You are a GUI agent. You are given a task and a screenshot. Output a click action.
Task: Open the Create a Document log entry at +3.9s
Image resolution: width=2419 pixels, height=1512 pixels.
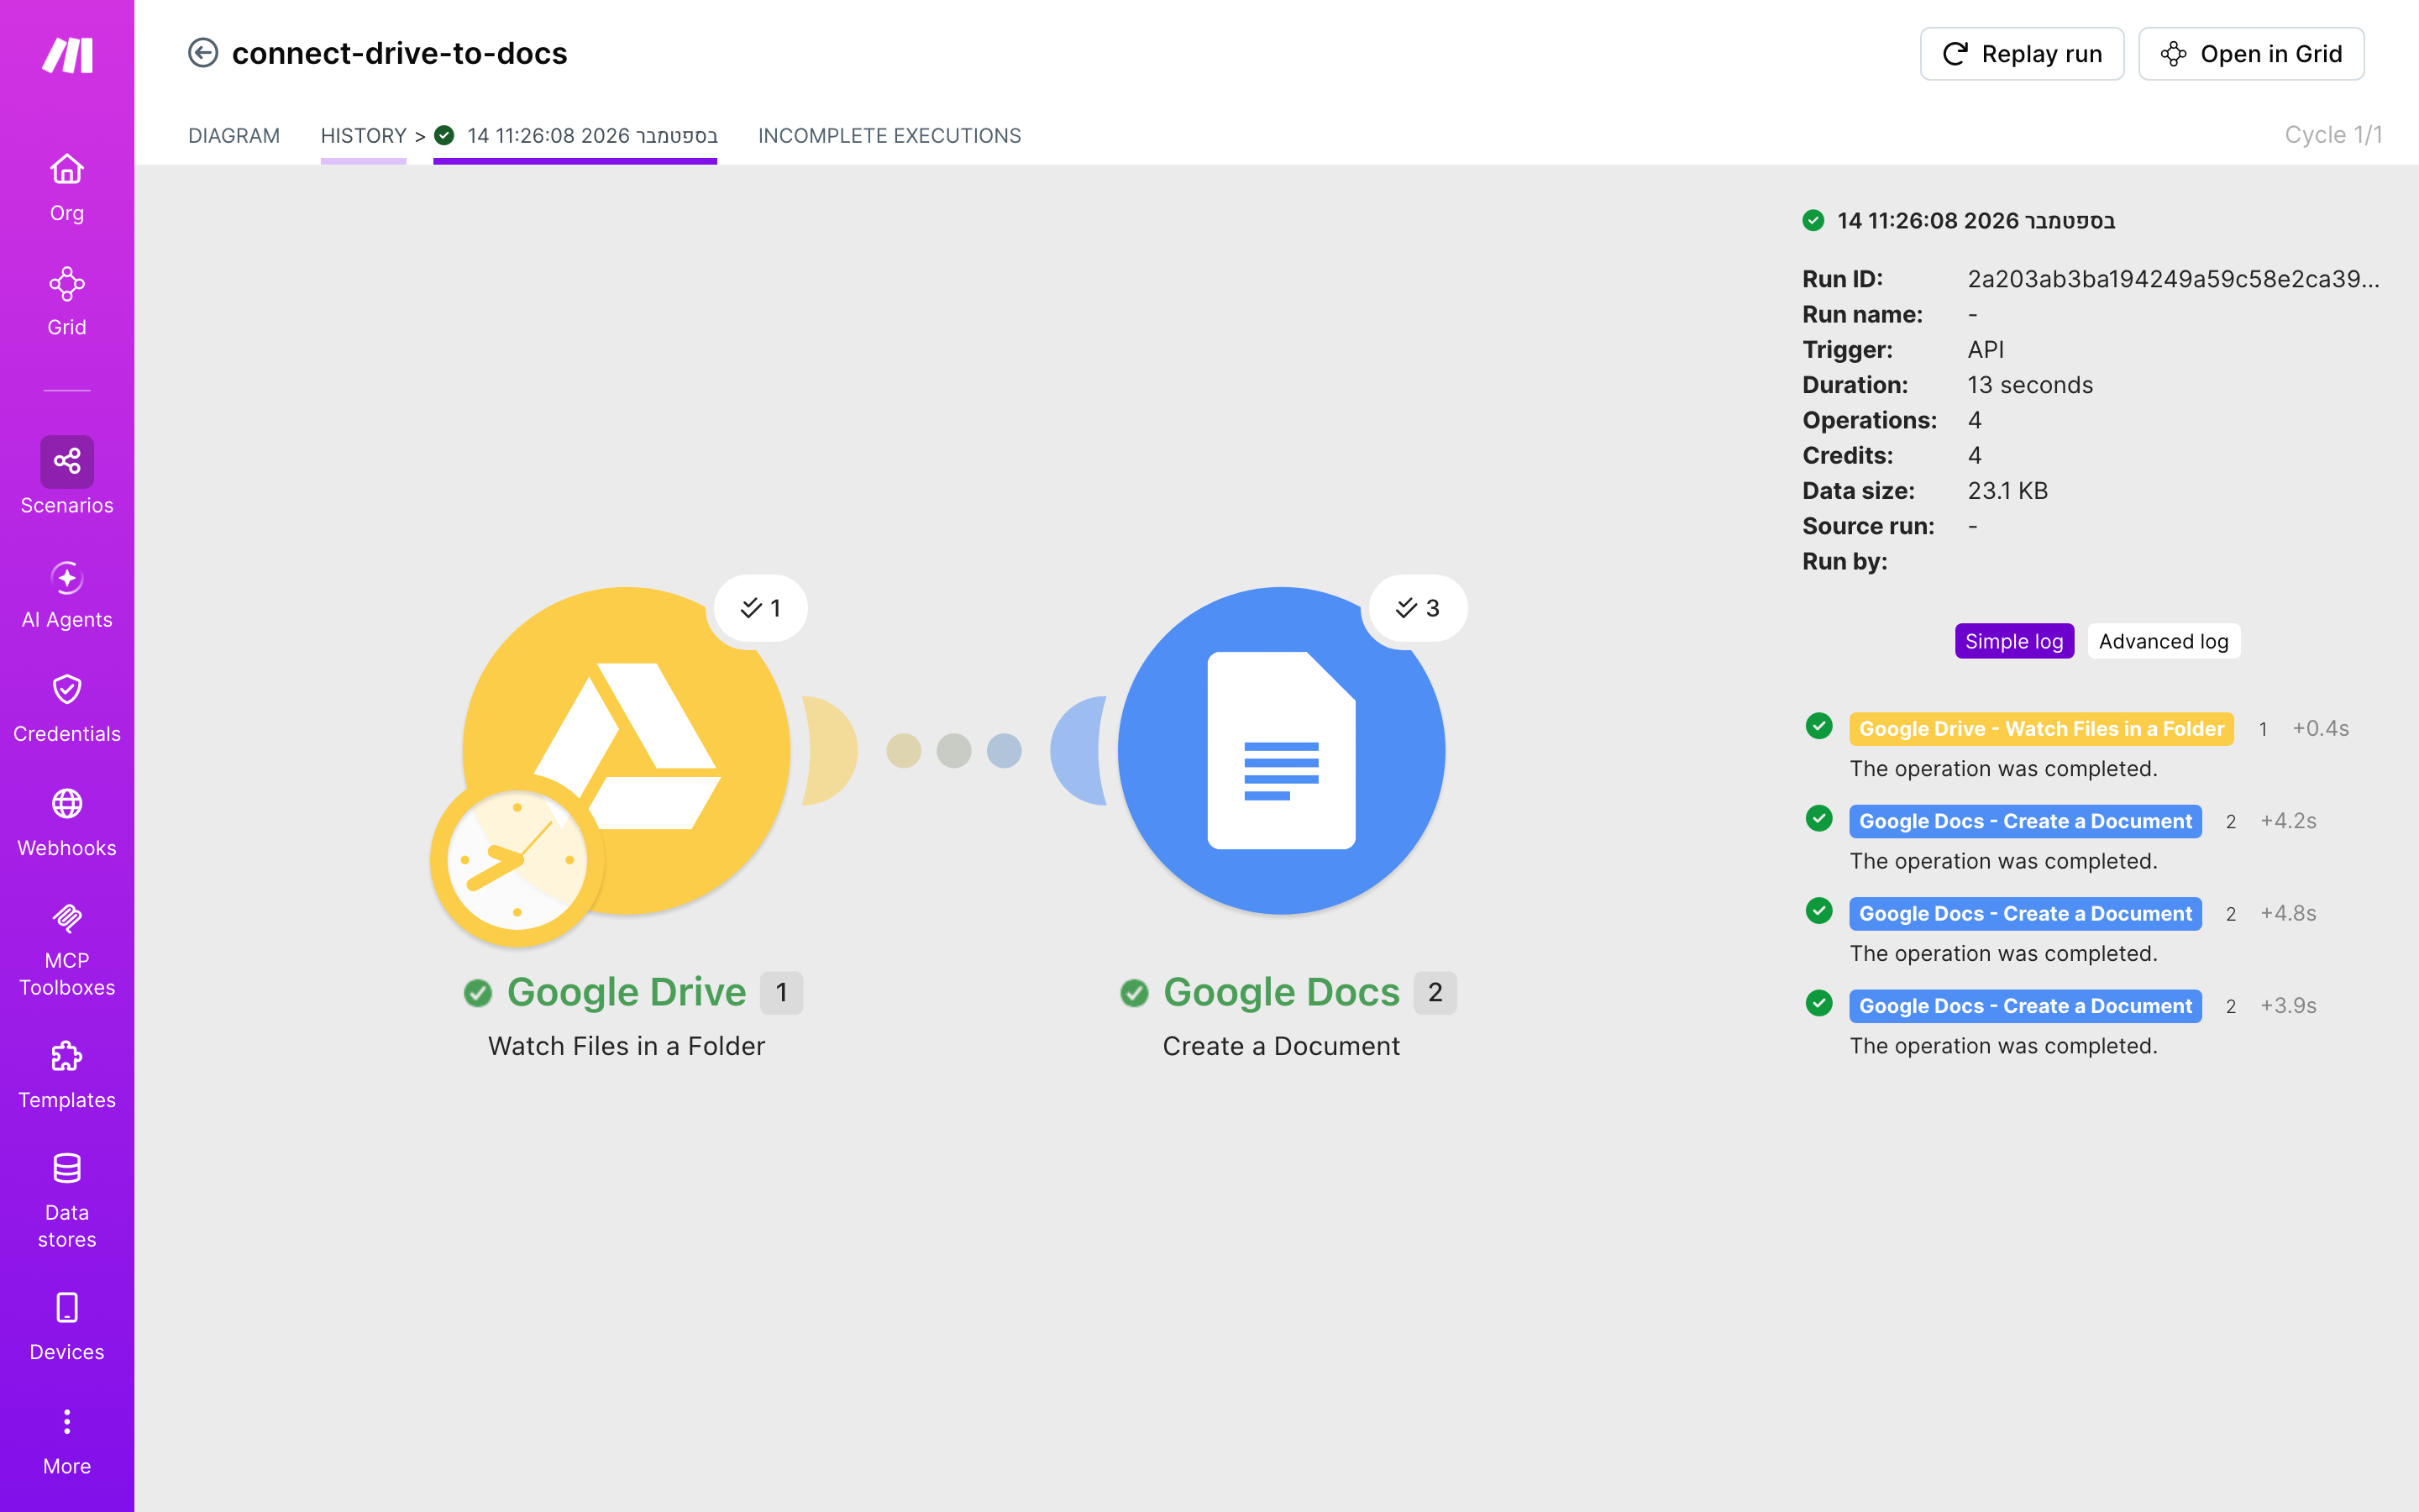pyautogui.click(x=2025, y=1006)
